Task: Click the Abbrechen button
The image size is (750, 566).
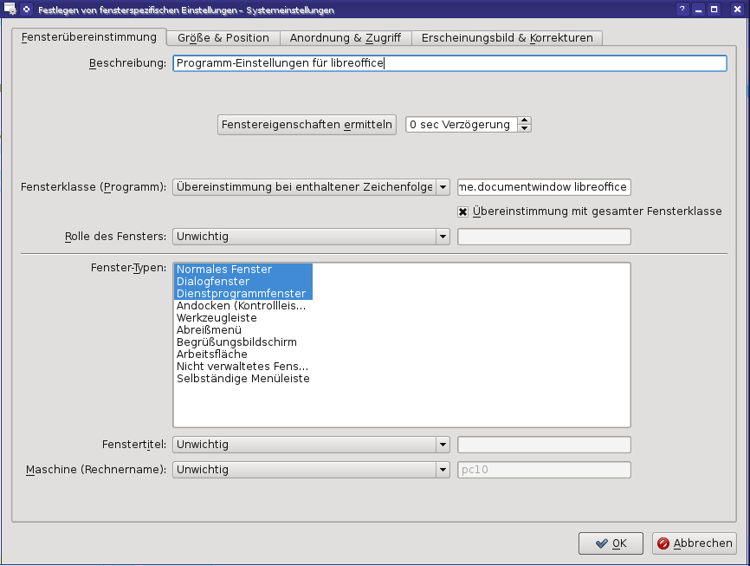Action: (695, 543)
